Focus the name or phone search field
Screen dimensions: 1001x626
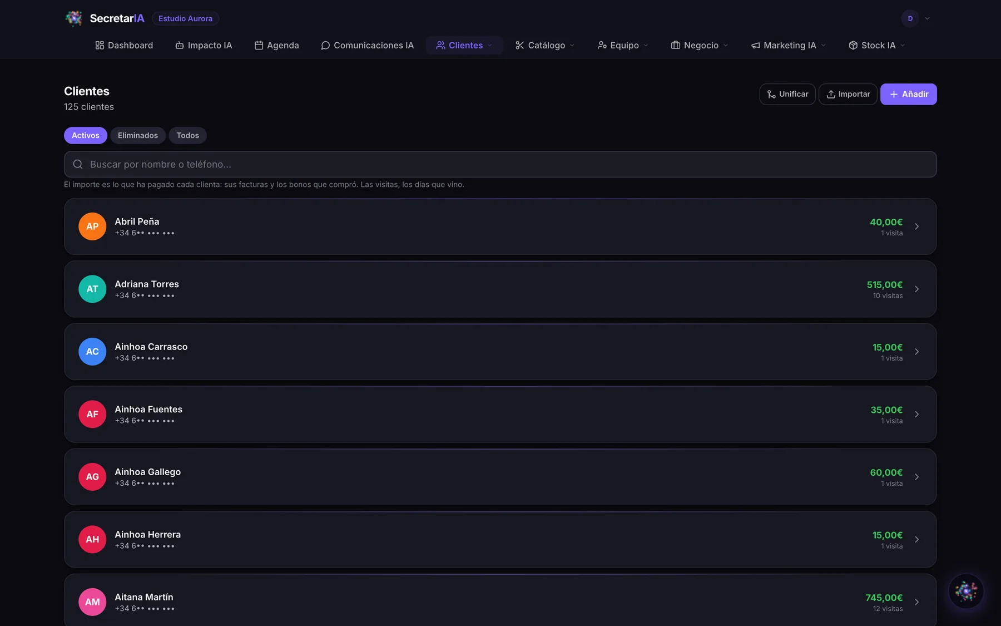tap(500, 164)
